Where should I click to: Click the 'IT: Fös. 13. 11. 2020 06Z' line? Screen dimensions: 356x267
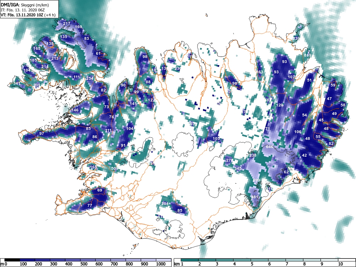[x=23, y=10]
